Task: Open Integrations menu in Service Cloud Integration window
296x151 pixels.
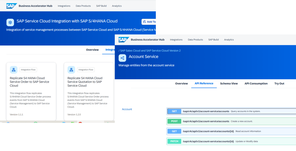Action: pyautogui.click(x=64, y=6)
